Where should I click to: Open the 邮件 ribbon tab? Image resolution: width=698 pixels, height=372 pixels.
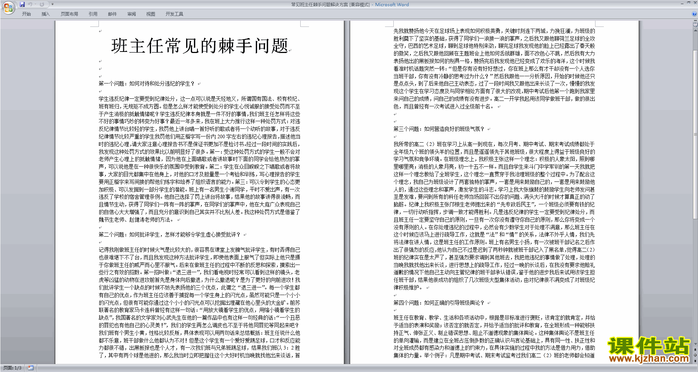(112, 14)
